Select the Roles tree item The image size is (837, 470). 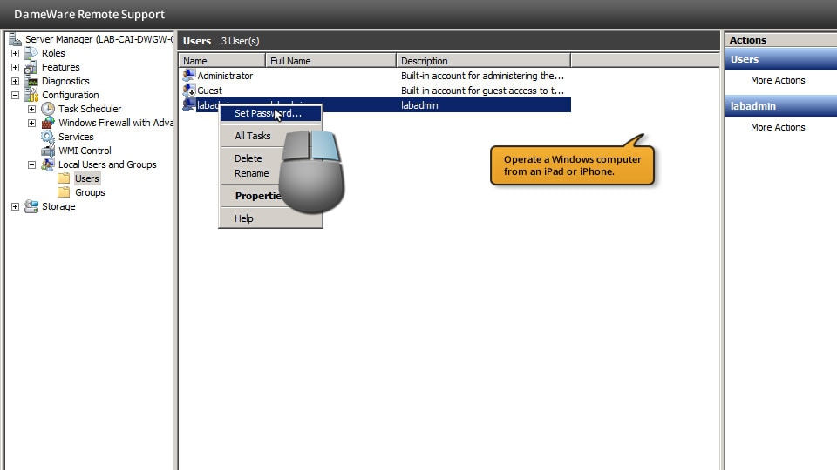pyautogui.click(x=53, y=53)
